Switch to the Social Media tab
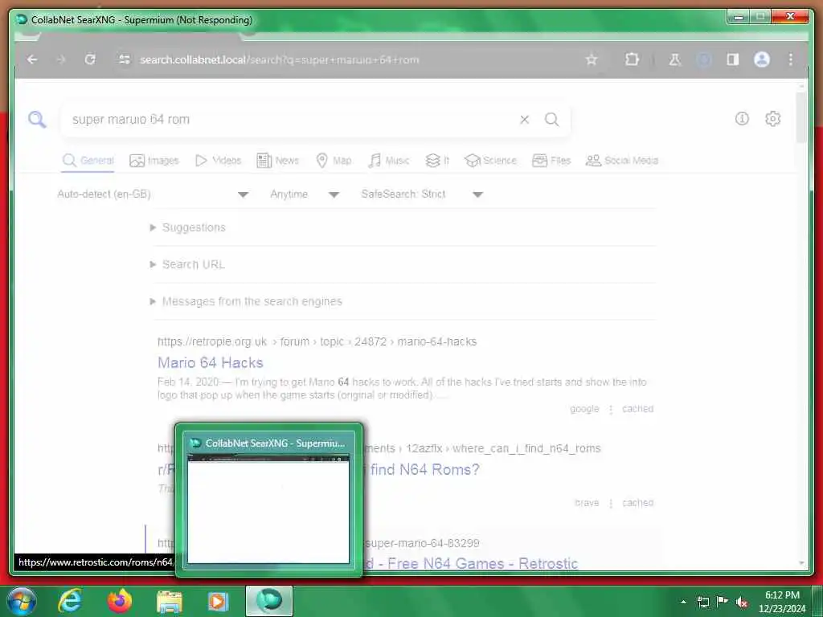 coord(621,161)
